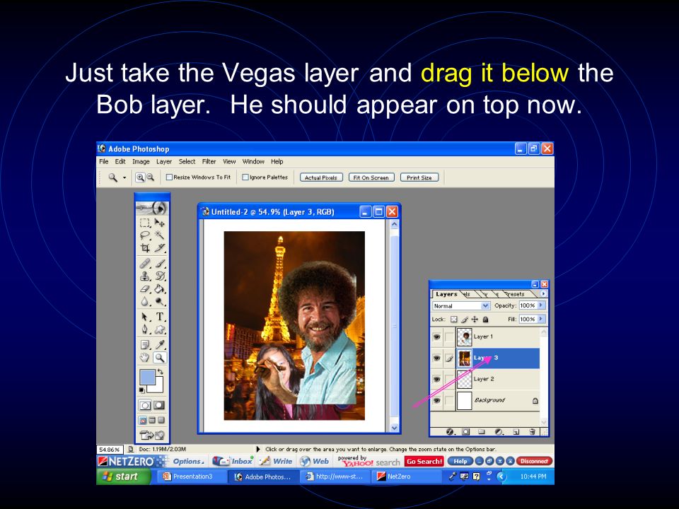
Task: Select the Type tool
Action: (159, 317)
